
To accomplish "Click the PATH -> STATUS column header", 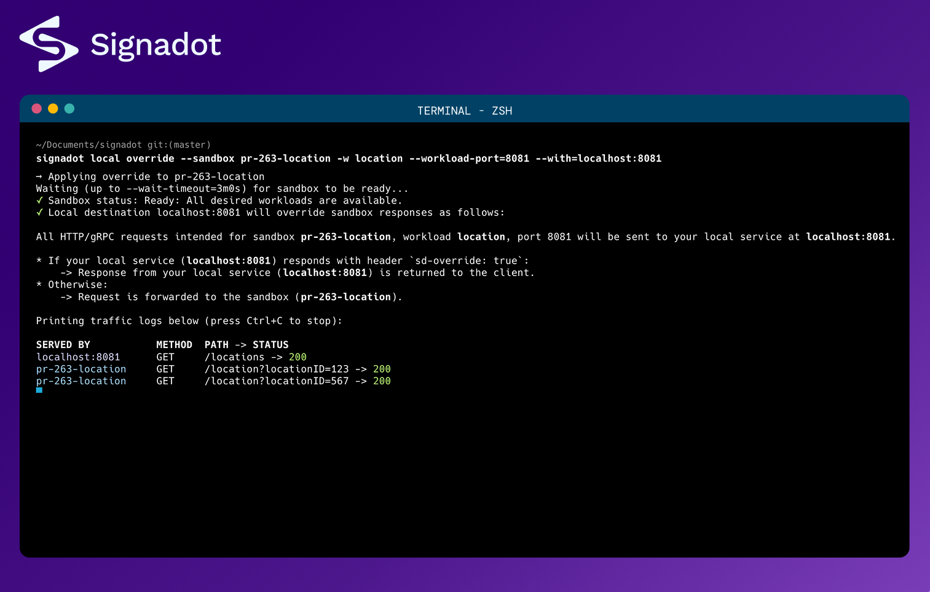I will [247, 344].
